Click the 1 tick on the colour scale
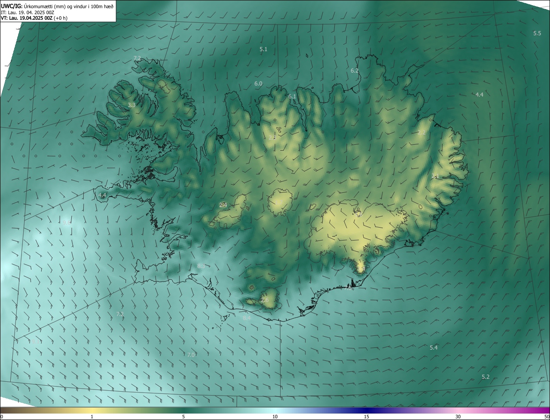The image size is (550, 420). 92,417
